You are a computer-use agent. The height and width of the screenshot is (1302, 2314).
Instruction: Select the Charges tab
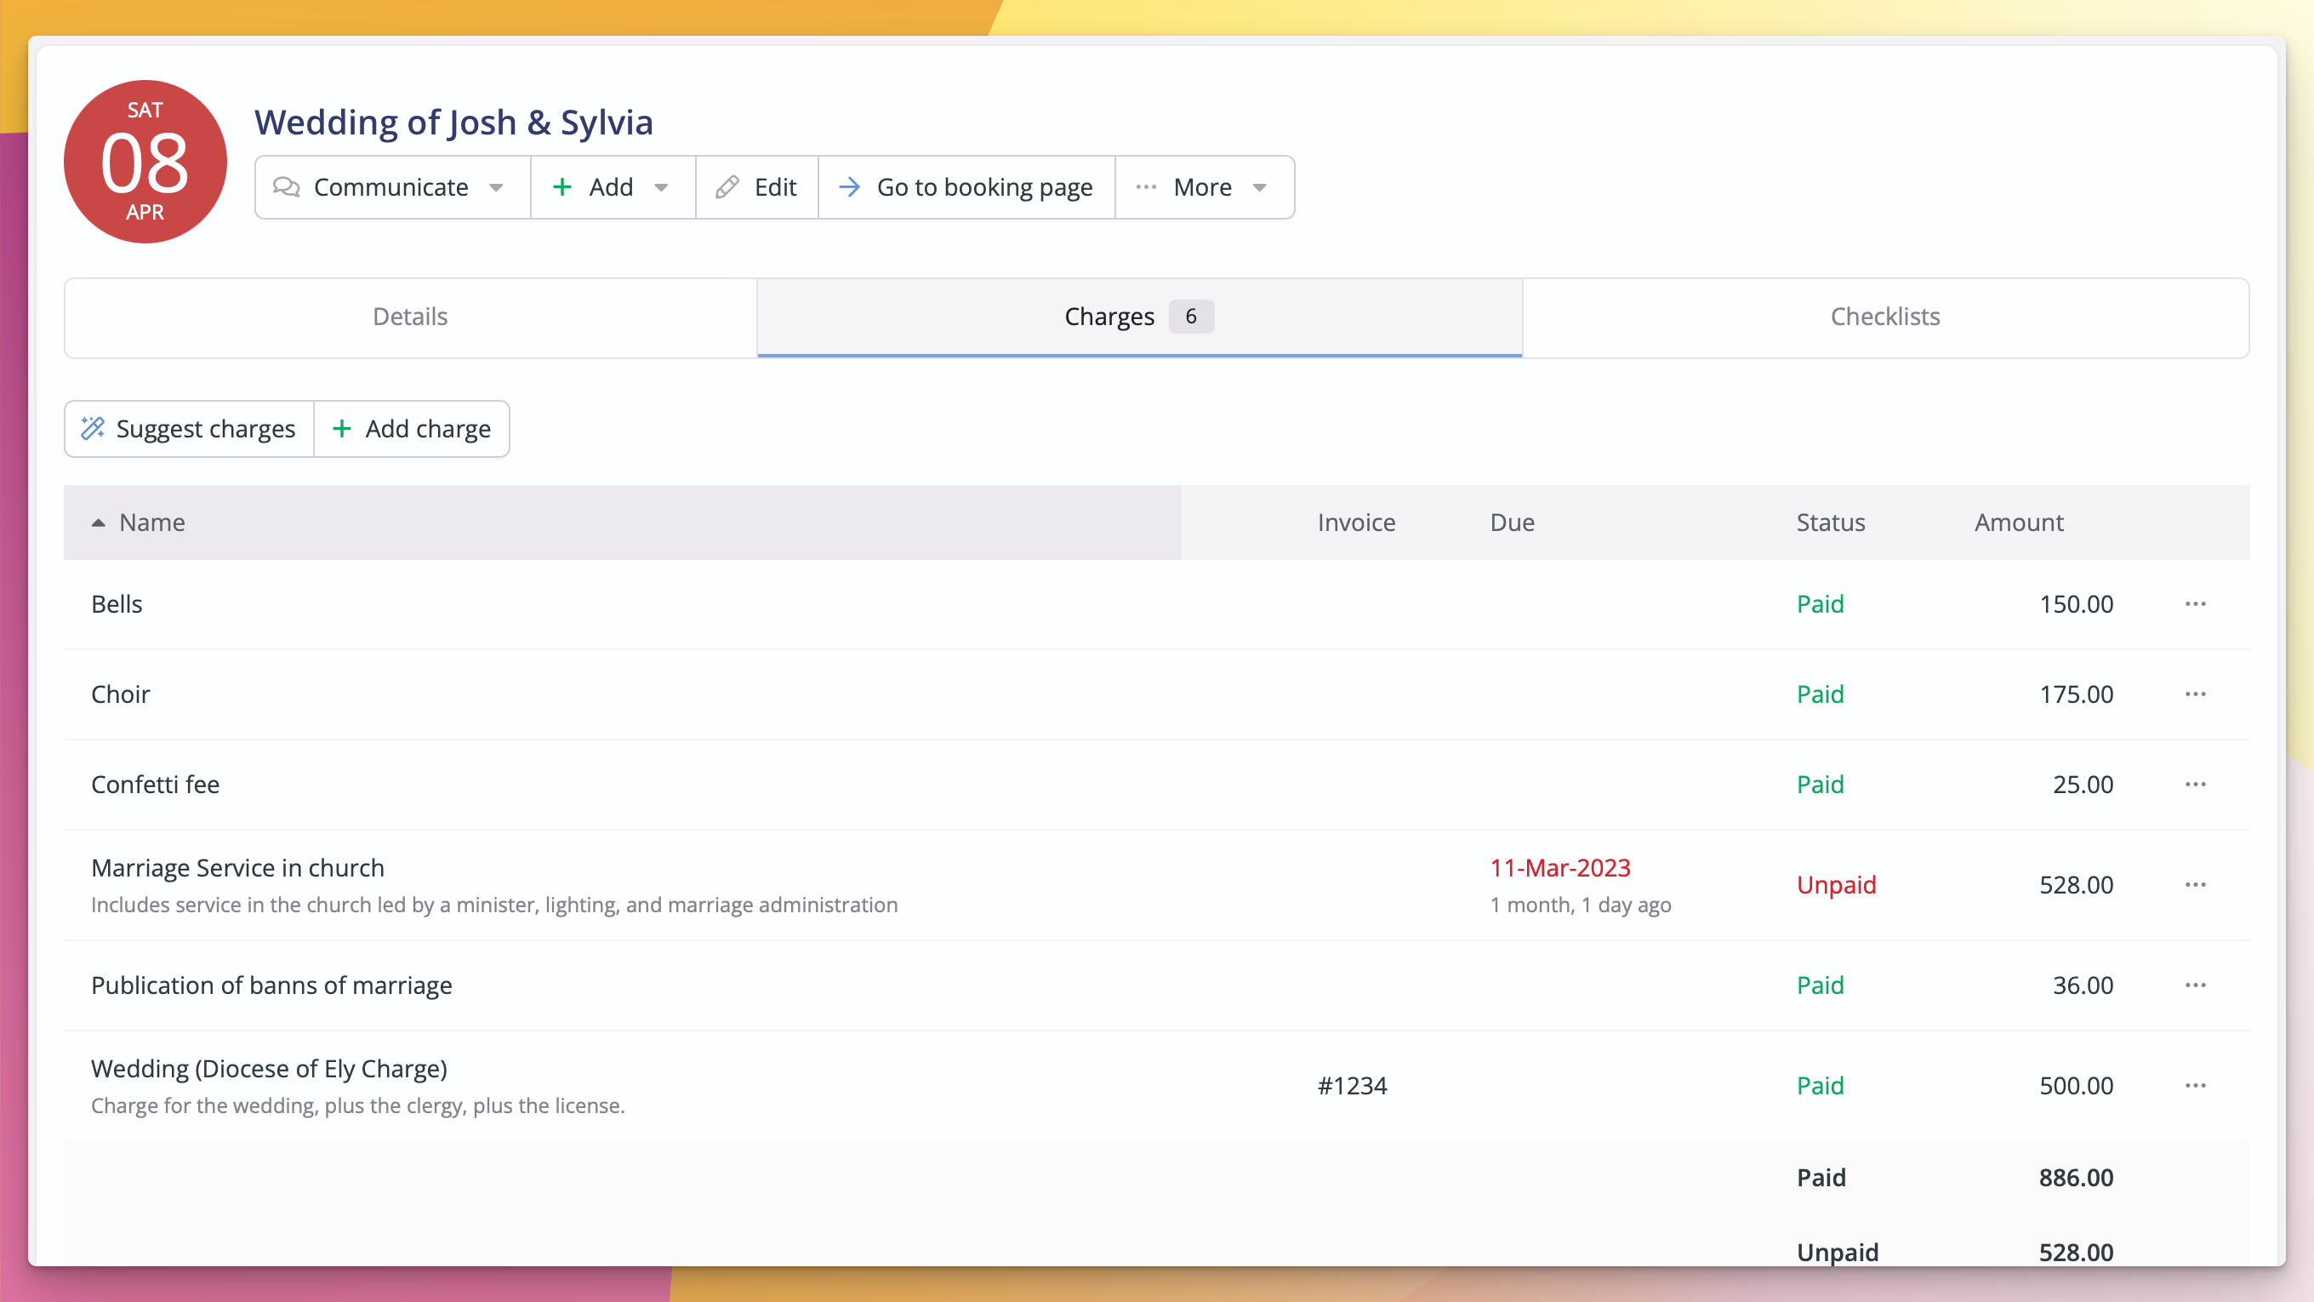pyautogui.click(x=1139, y=317)
